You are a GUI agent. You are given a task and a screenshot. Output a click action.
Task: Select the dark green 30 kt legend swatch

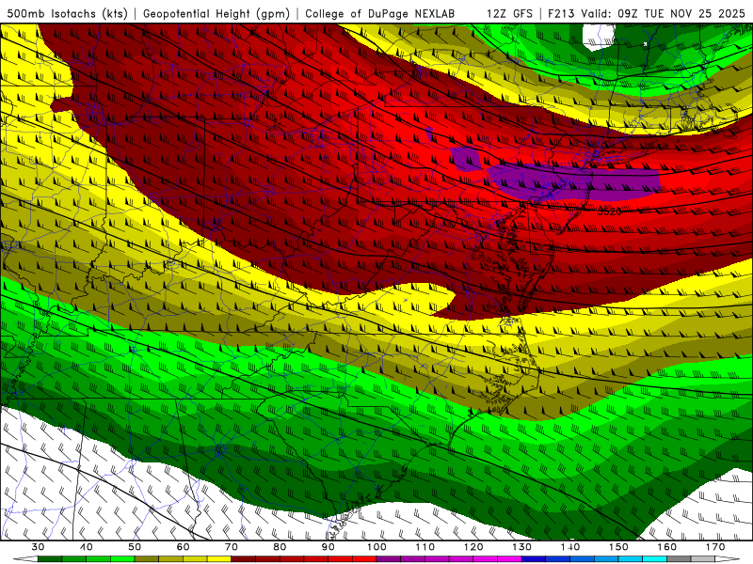50,559
